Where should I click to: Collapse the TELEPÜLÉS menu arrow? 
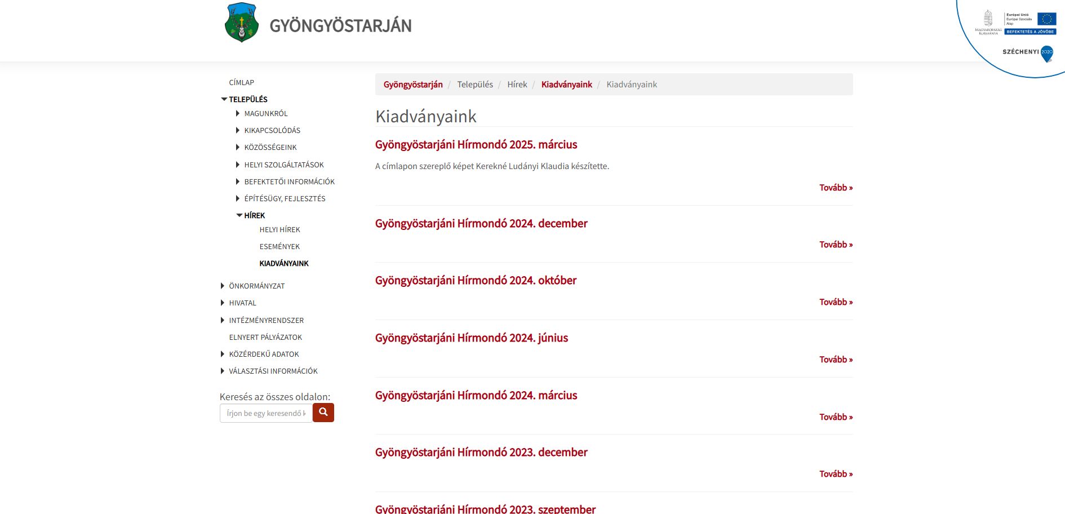coord(224,99)
